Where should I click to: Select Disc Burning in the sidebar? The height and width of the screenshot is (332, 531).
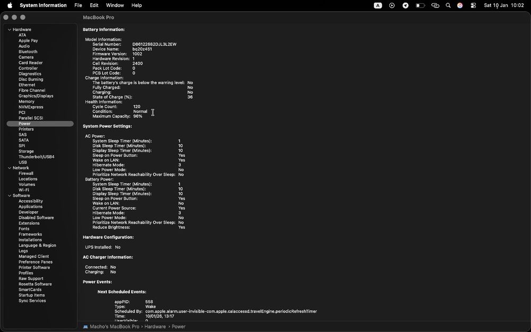coord(31,79)
